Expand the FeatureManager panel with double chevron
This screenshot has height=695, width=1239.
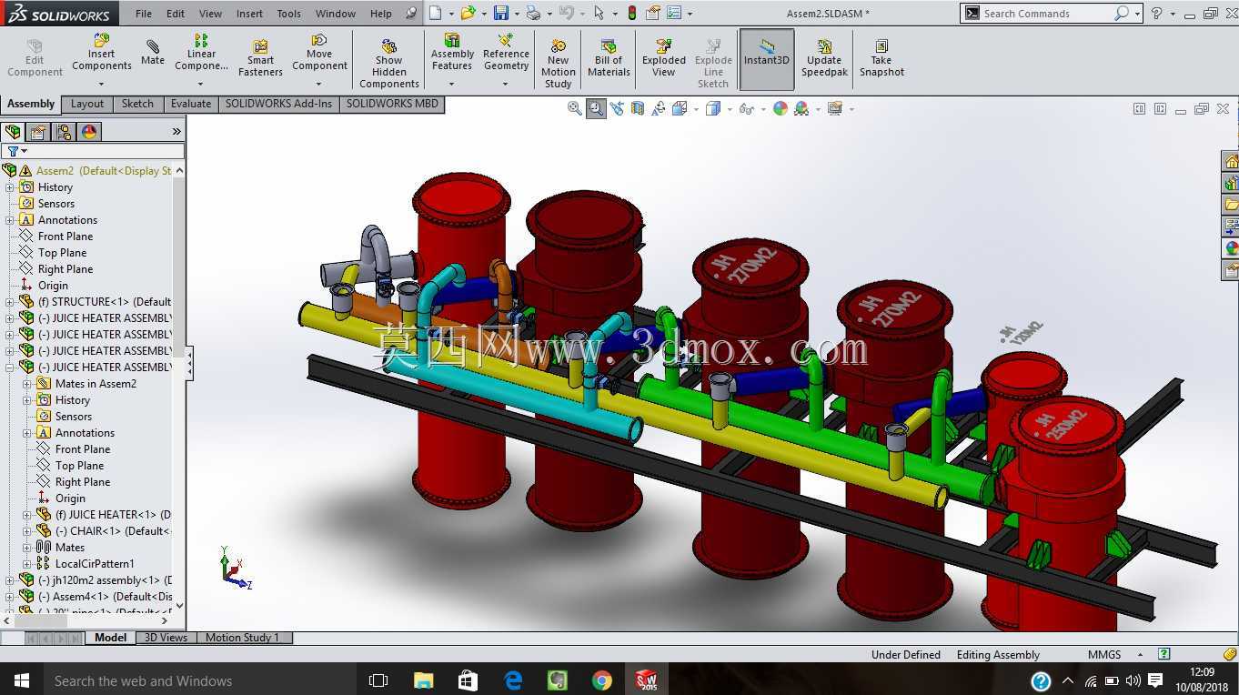(176, 132)
